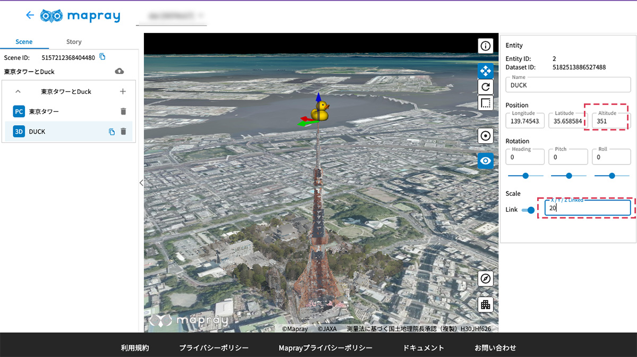Click the back arrow beside Mapray logo

[x=30, y=15]
